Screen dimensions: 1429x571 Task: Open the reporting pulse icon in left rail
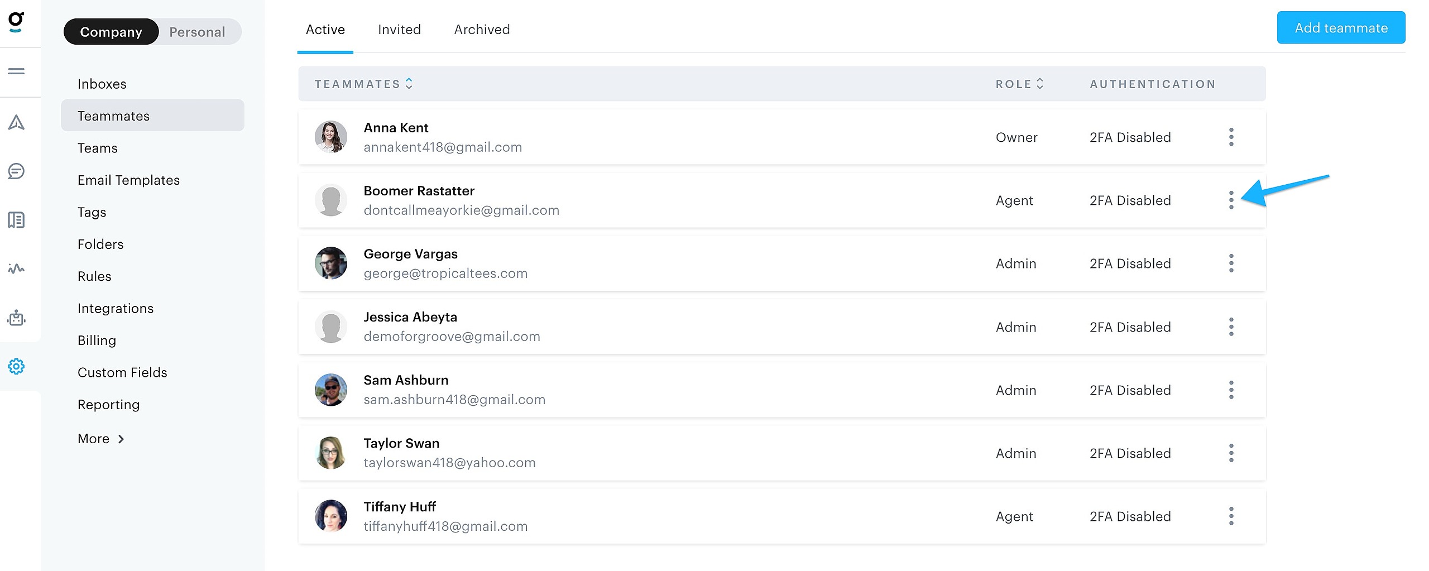pyautogui.click(x=16, y=268)
